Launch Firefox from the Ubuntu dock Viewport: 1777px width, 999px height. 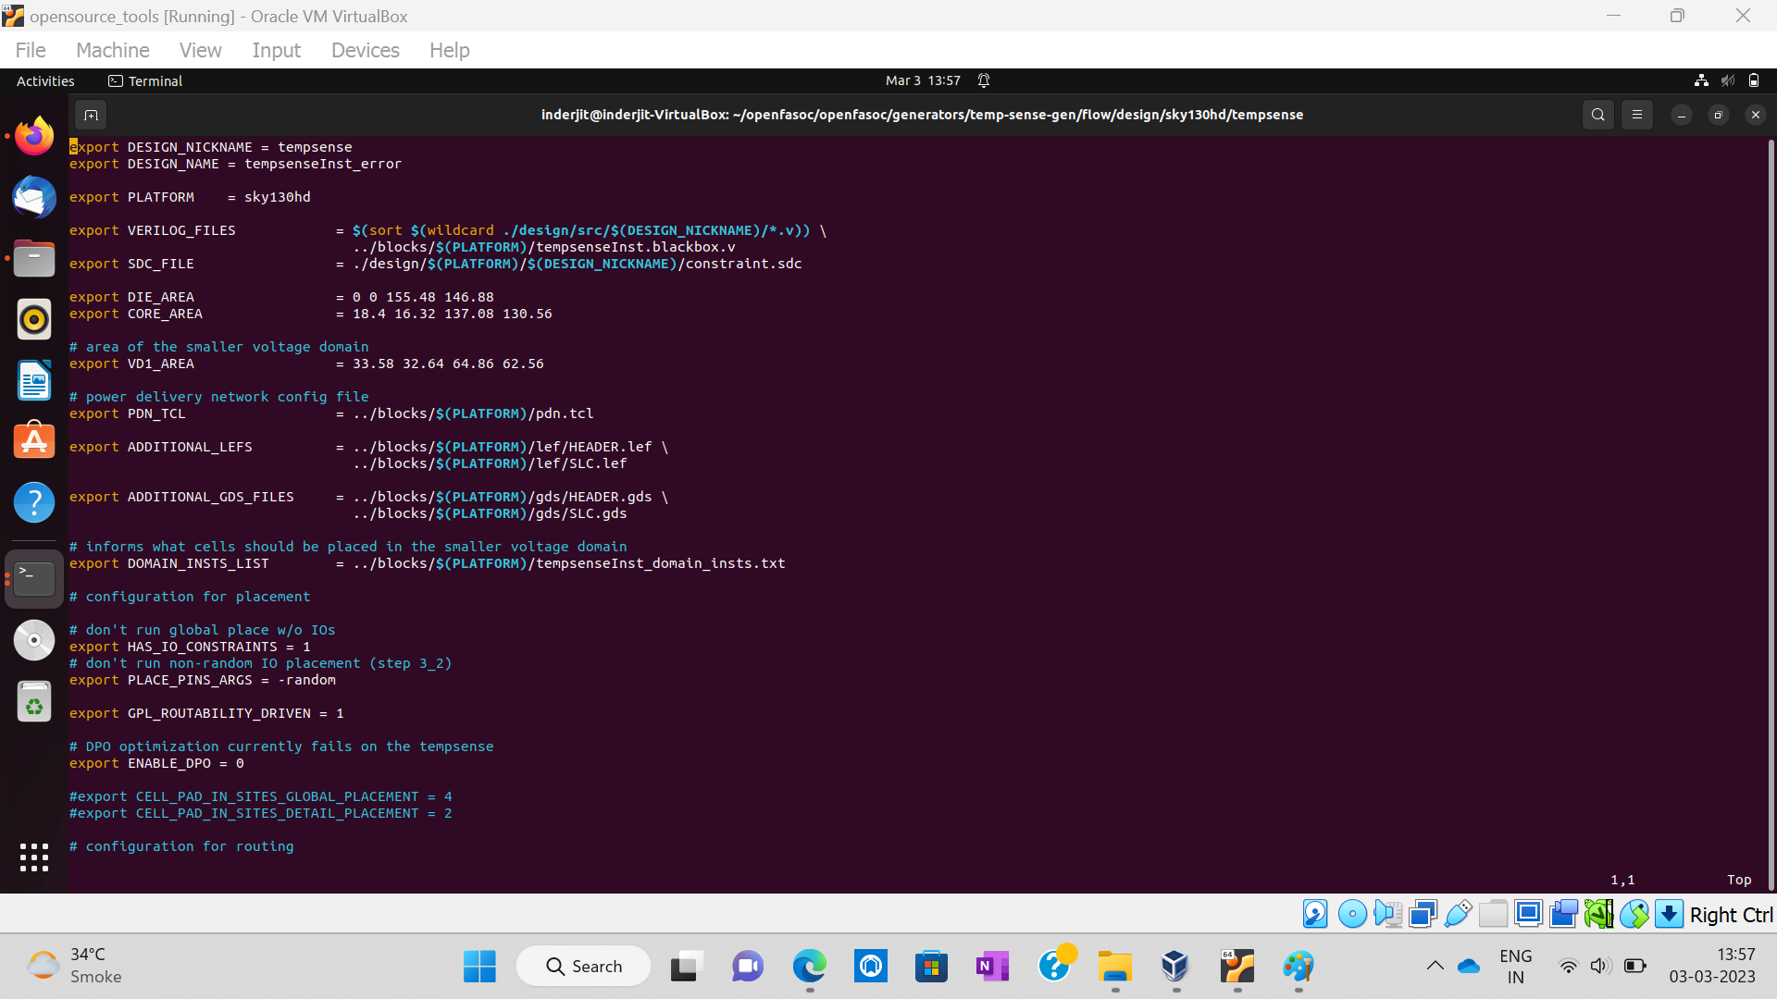point(33,135)
